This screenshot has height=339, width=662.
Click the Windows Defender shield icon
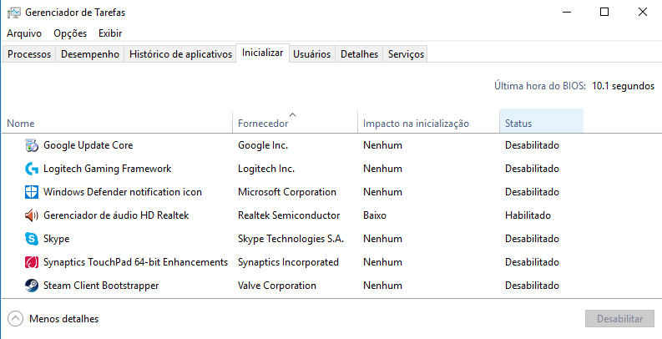click(32, 192)
